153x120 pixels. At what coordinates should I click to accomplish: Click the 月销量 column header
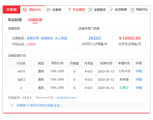click(74, 63)
